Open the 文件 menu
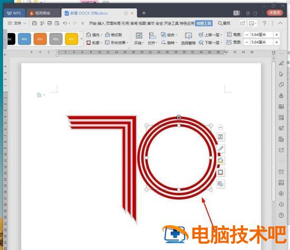The image size is (290, 250). pos(15,23)
